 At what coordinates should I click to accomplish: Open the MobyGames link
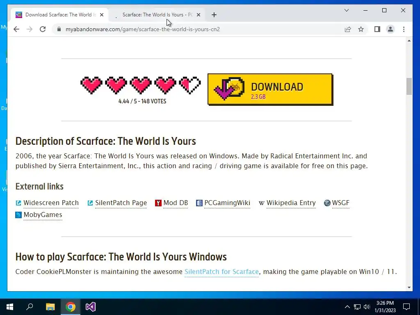43,215
